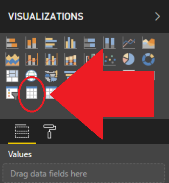Viewport: 169px width, 183px height.
Task: Insert a donut chart visual
Action: 148,59
